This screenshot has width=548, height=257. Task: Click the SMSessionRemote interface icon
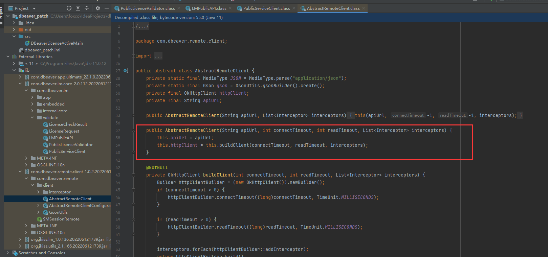pyautogui.click(x=39, y=219)
